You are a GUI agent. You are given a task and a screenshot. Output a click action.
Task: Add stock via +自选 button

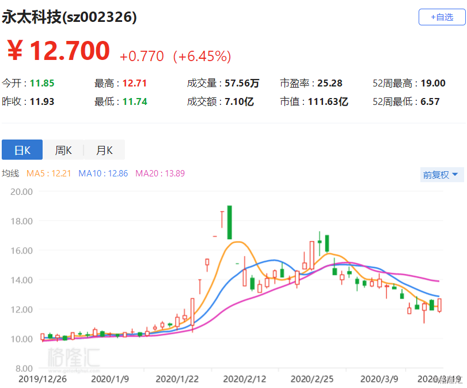point(442,17)
